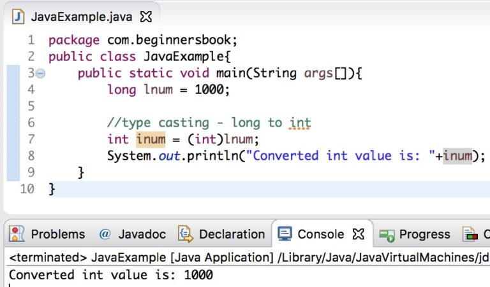Click the args parameter in main
The height and width of the screenshot is (287, 490).
point(318,74)
